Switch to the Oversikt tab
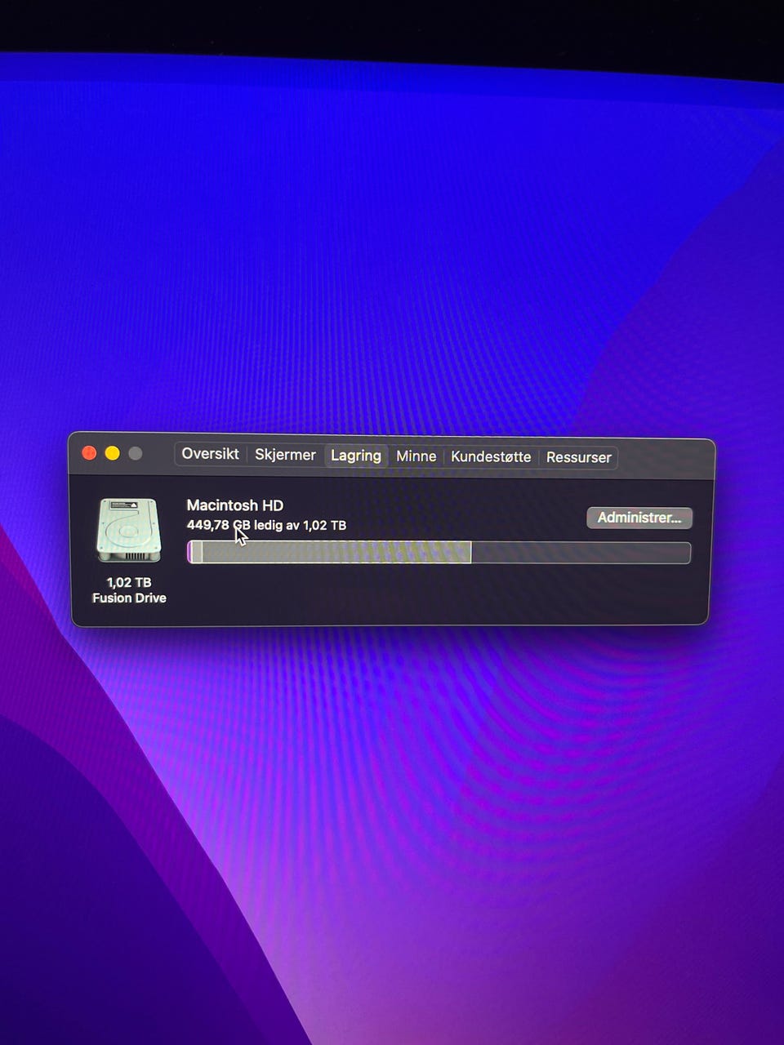784x1045 pixels. 210,454
